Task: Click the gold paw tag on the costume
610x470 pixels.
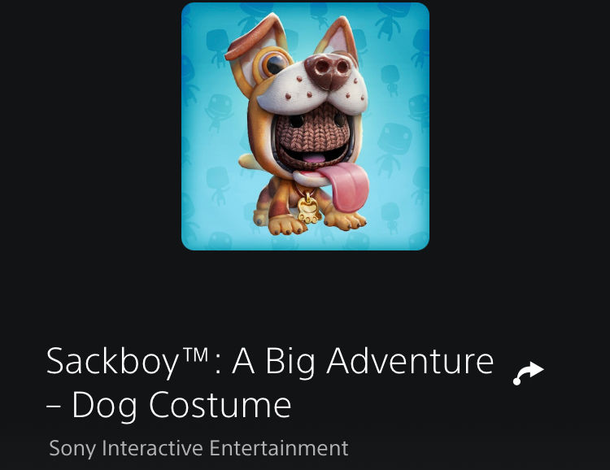Action: (x=307, y=210)
